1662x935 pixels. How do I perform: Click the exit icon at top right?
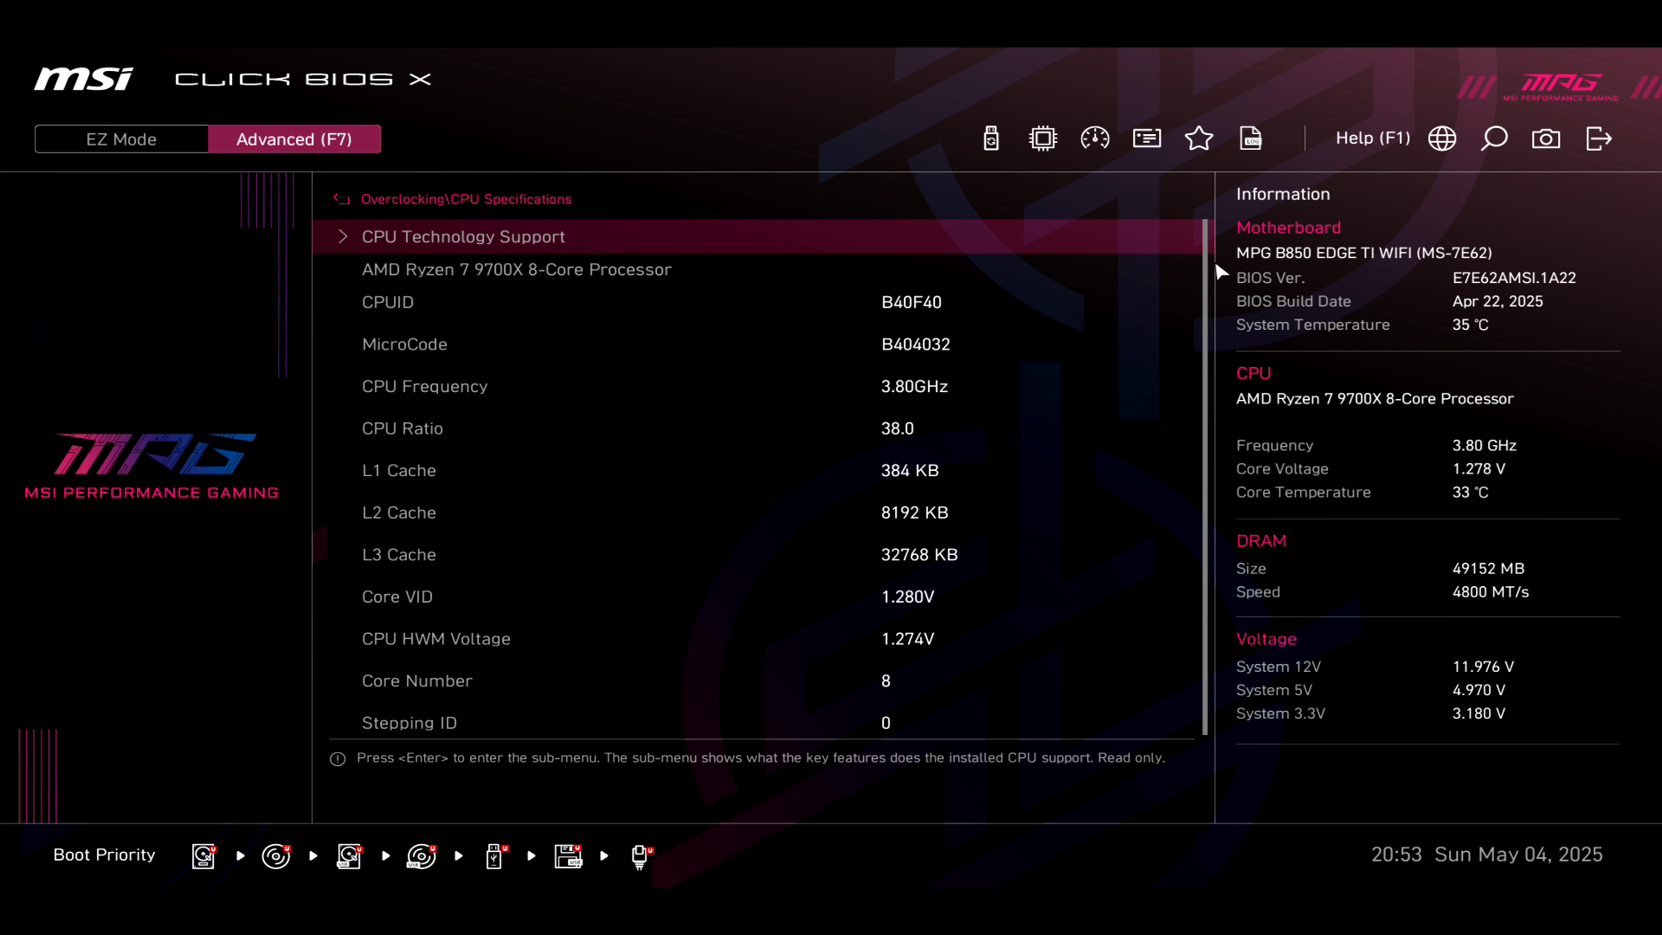1599,139
